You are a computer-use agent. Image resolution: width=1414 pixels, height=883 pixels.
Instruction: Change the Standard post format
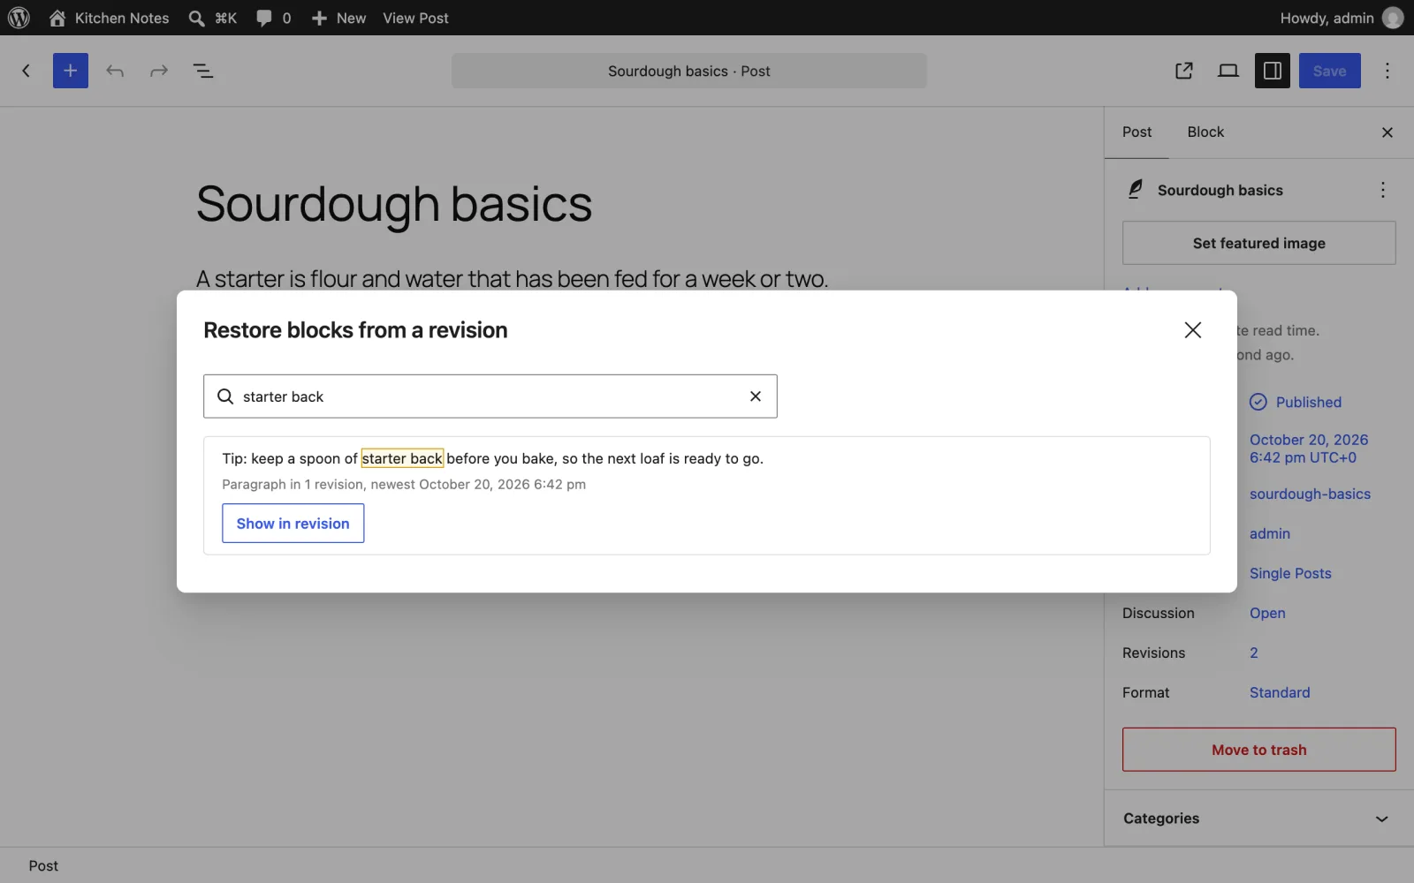pos(1280,693)
